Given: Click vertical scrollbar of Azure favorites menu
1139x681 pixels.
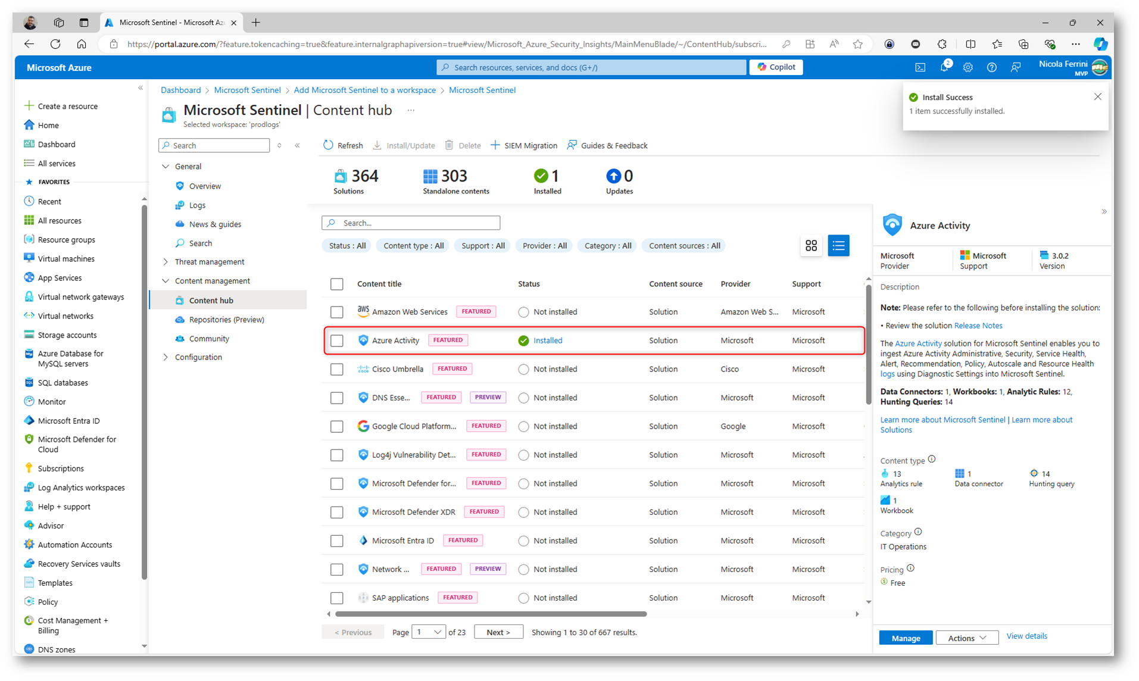Looking at the screenshot, I should point(143,392).
